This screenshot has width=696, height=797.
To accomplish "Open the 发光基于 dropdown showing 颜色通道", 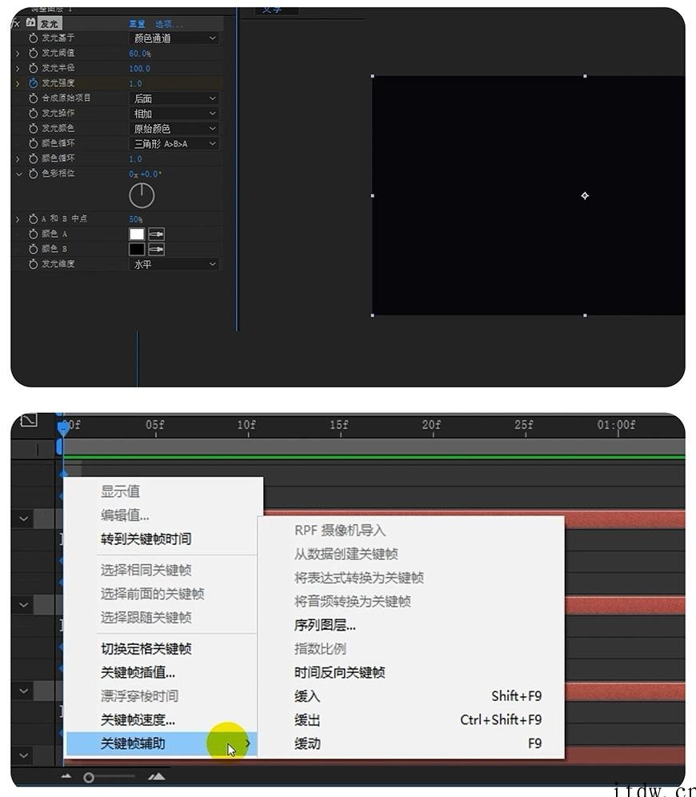I will 174,38.
